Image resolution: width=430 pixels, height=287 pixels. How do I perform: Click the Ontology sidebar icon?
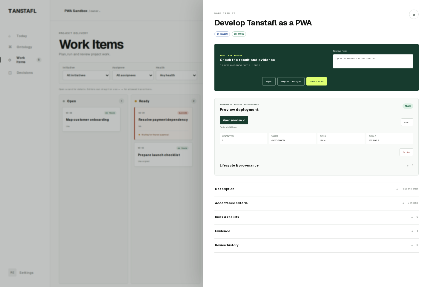pyautogui.click(x=10, y=47)
